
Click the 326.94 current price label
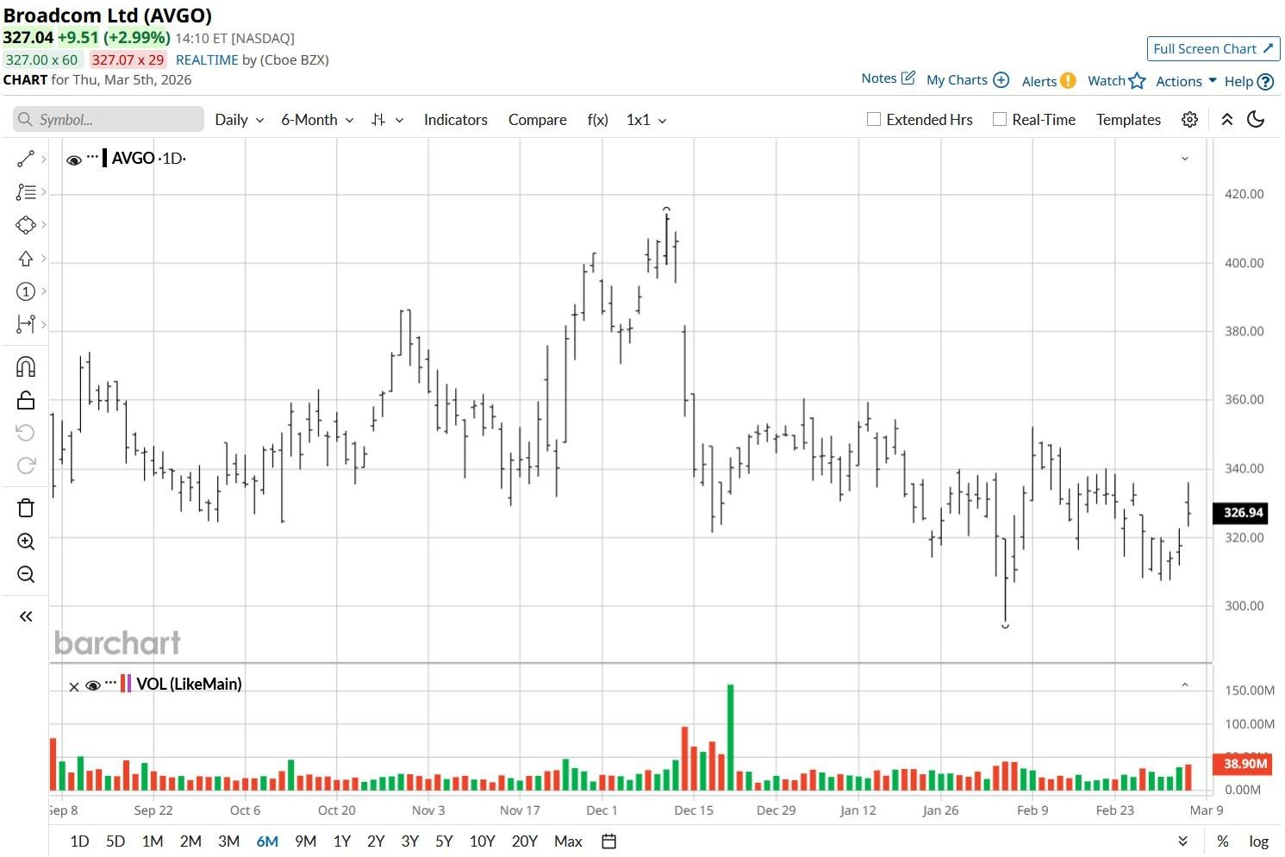[1240, 513]
